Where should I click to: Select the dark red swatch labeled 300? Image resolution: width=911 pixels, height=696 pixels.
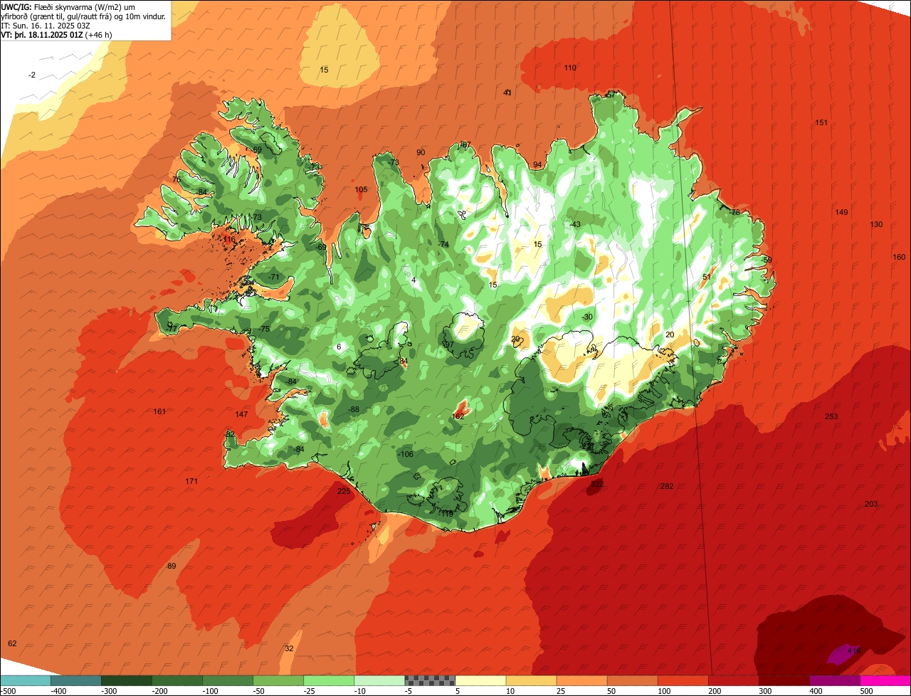pos(784,680)
